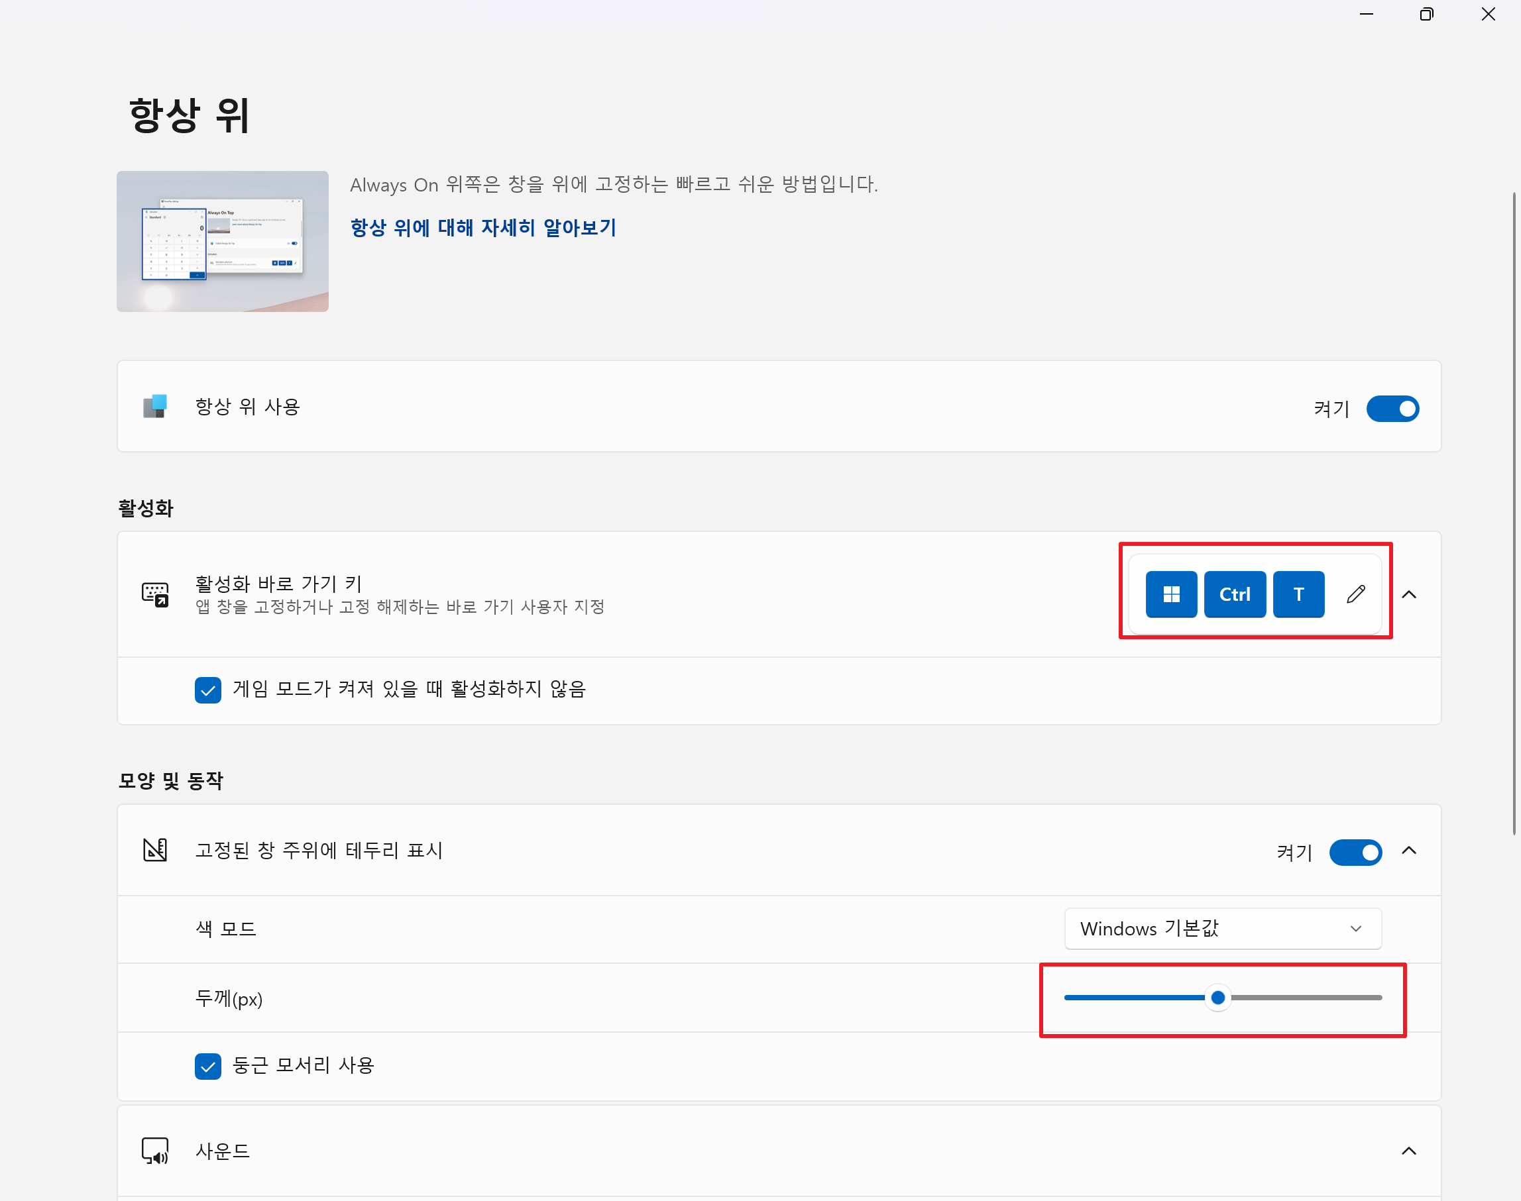Click the Windows key shortcut badge
Screen dimensions: 1521x1201
1171,594
